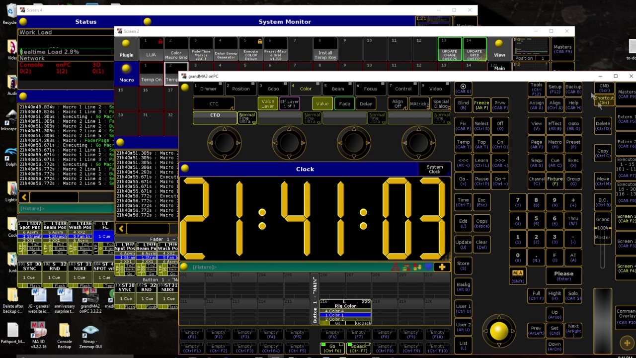Open the System Clock selector
636x358 pixels.
pyautogui.click(x=434, y=169)
